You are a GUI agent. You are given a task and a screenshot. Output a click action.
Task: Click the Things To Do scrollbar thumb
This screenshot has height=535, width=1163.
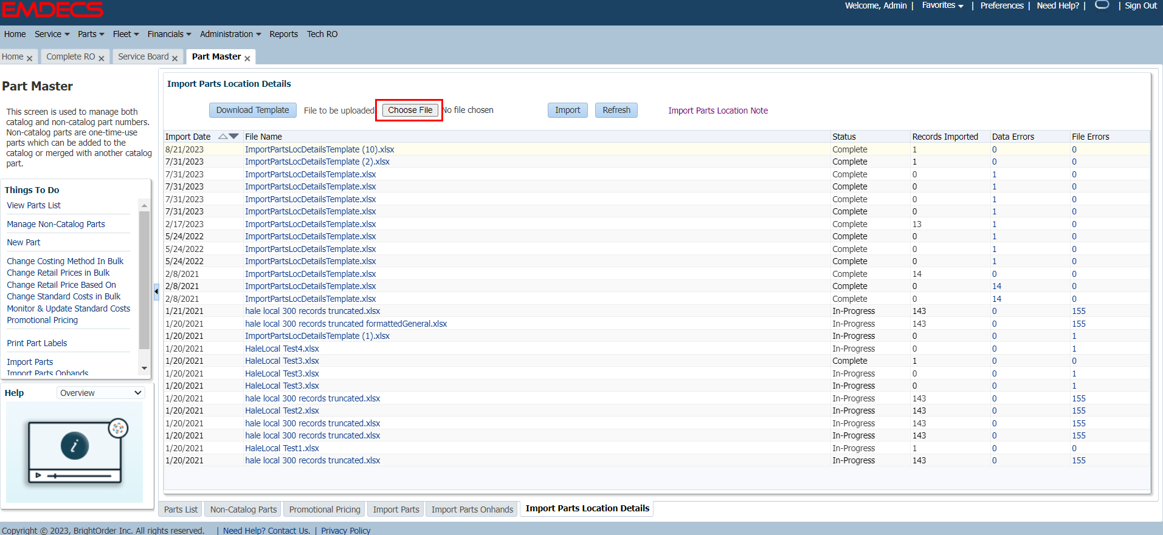(144, 279)
